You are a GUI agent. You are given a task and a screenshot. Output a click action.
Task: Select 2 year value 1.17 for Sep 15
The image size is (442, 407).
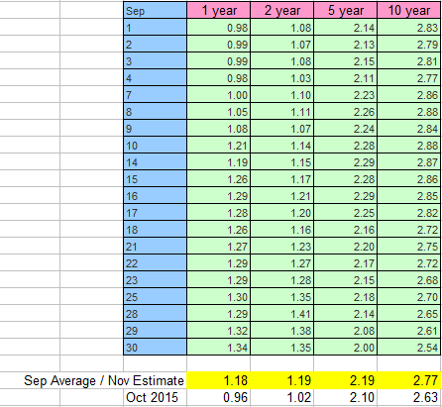[x=282, y=178]
